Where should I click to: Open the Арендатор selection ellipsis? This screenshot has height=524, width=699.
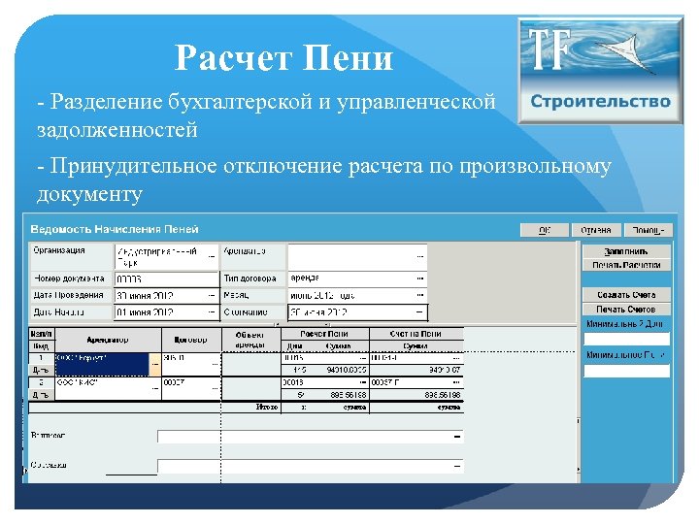coord(420,256)
